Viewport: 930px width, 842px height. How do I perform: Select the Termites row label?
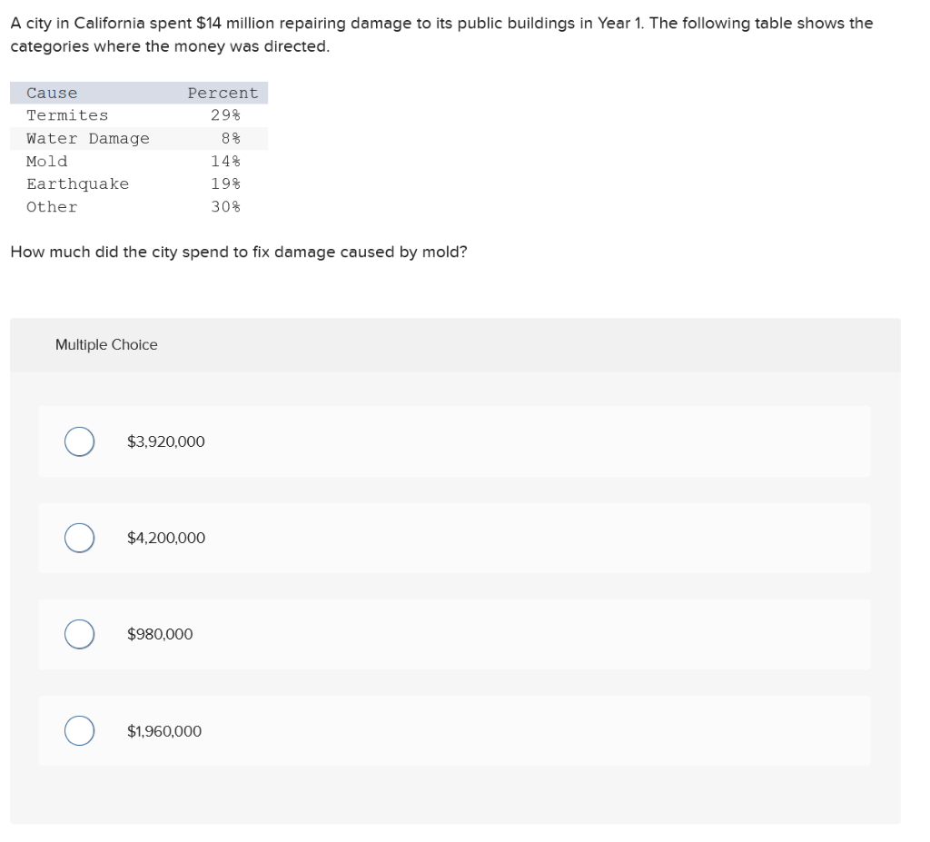point(67,115)
